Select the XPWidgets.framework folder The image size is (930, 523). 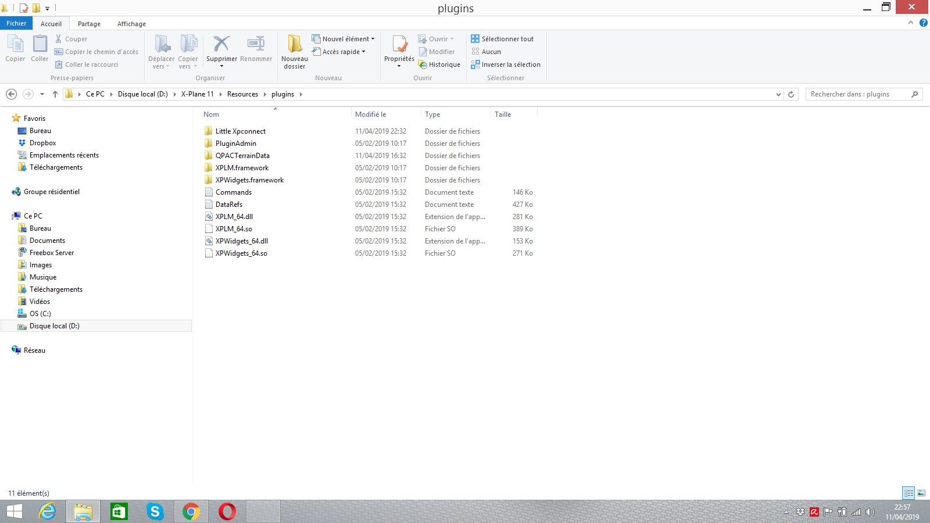[249, 180]
